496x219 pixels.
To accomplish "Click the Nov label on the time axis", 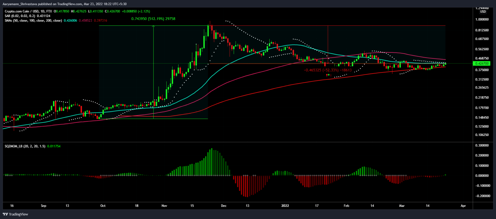I will pos(164,205).
